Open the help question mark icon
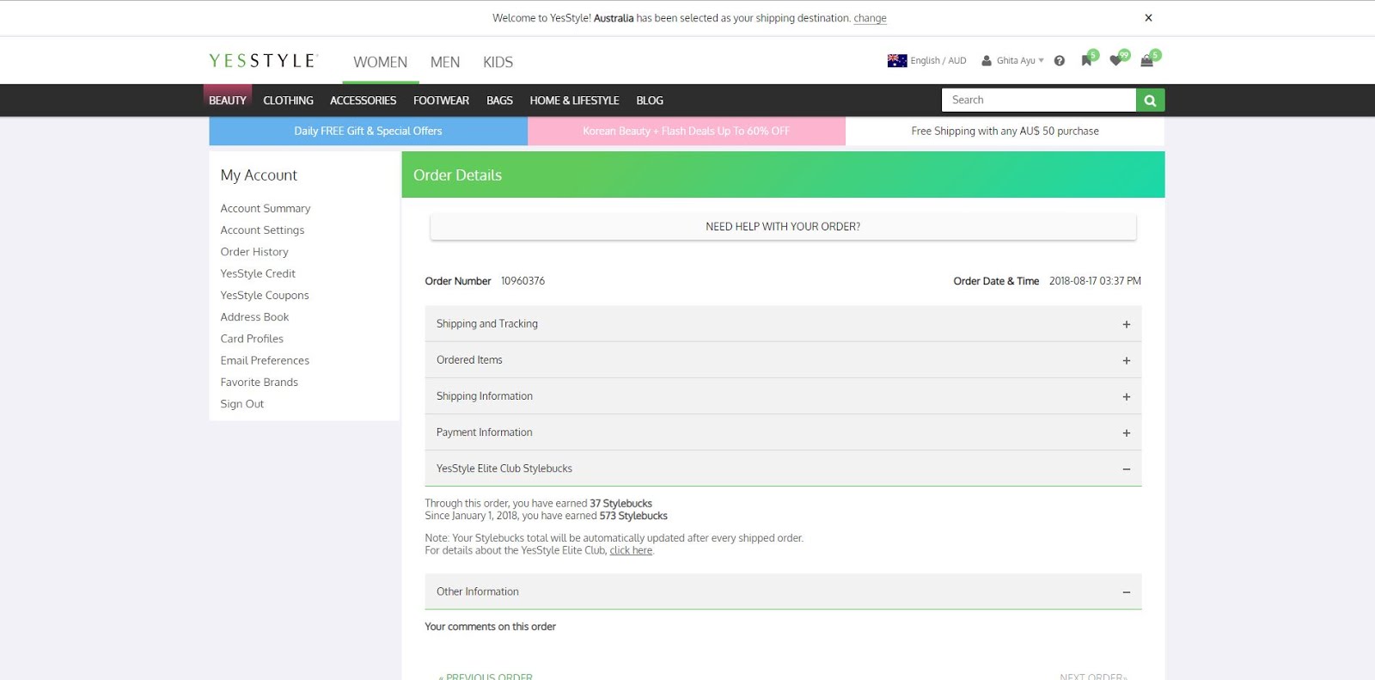 tap(1060, 61)
